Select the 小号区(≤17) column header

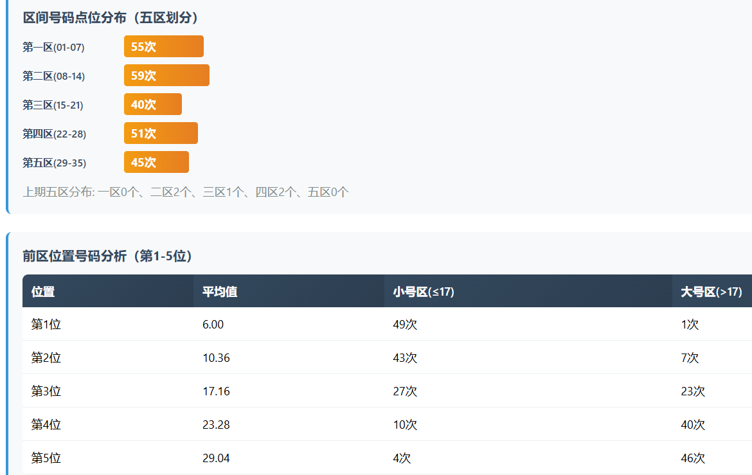(x=424, y=292)
